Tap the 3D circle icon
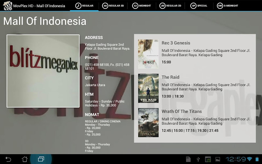262x164 pixels. coord(105,6)
